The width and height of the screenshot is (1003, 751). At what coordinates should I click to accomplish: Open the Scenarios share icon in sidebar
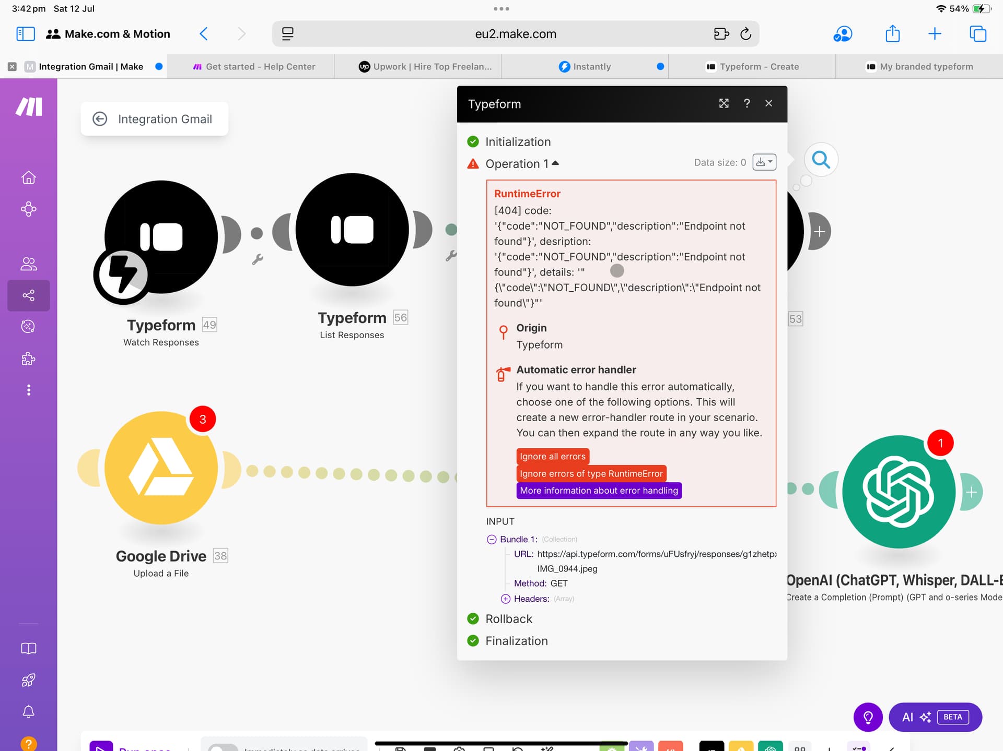pos(28,295)
